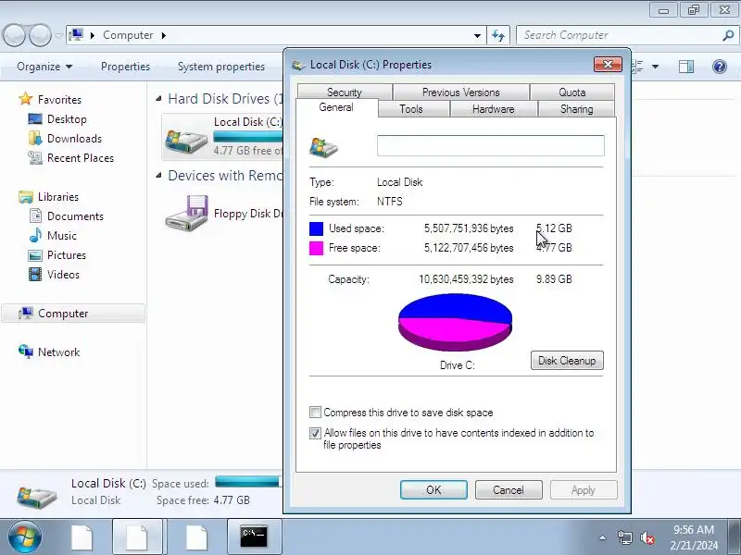
Task: Show hidden tray icons arrow
Action: point(602,537)
